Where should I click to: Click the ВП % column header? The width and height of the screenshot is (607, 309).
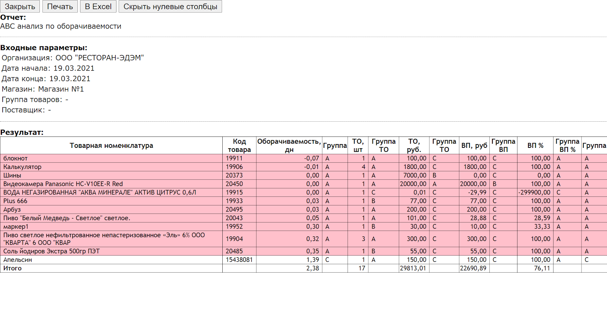tap(535, 146)
